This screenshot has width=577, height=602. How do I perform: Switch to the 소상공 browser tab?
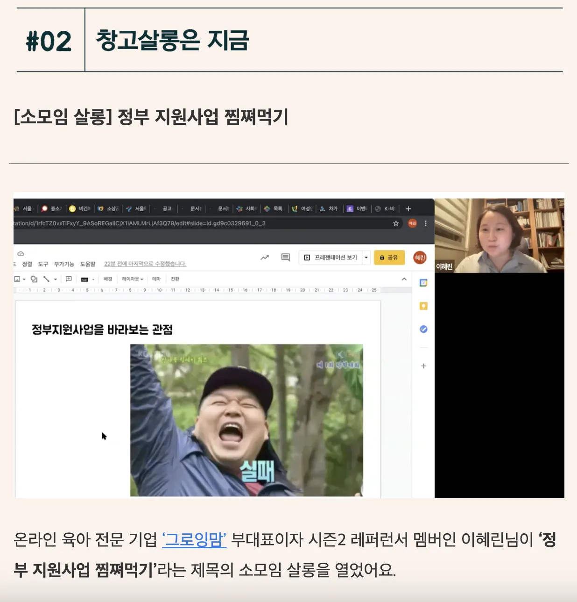108,208
